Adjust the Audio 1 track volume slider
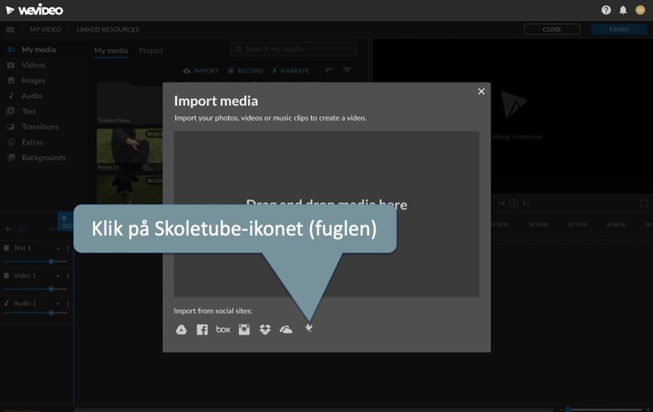The height and width of the screenshot is (412, 653). tap(35, 312)
